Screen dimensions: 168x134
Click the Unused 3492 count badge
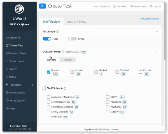click(55, 74)
